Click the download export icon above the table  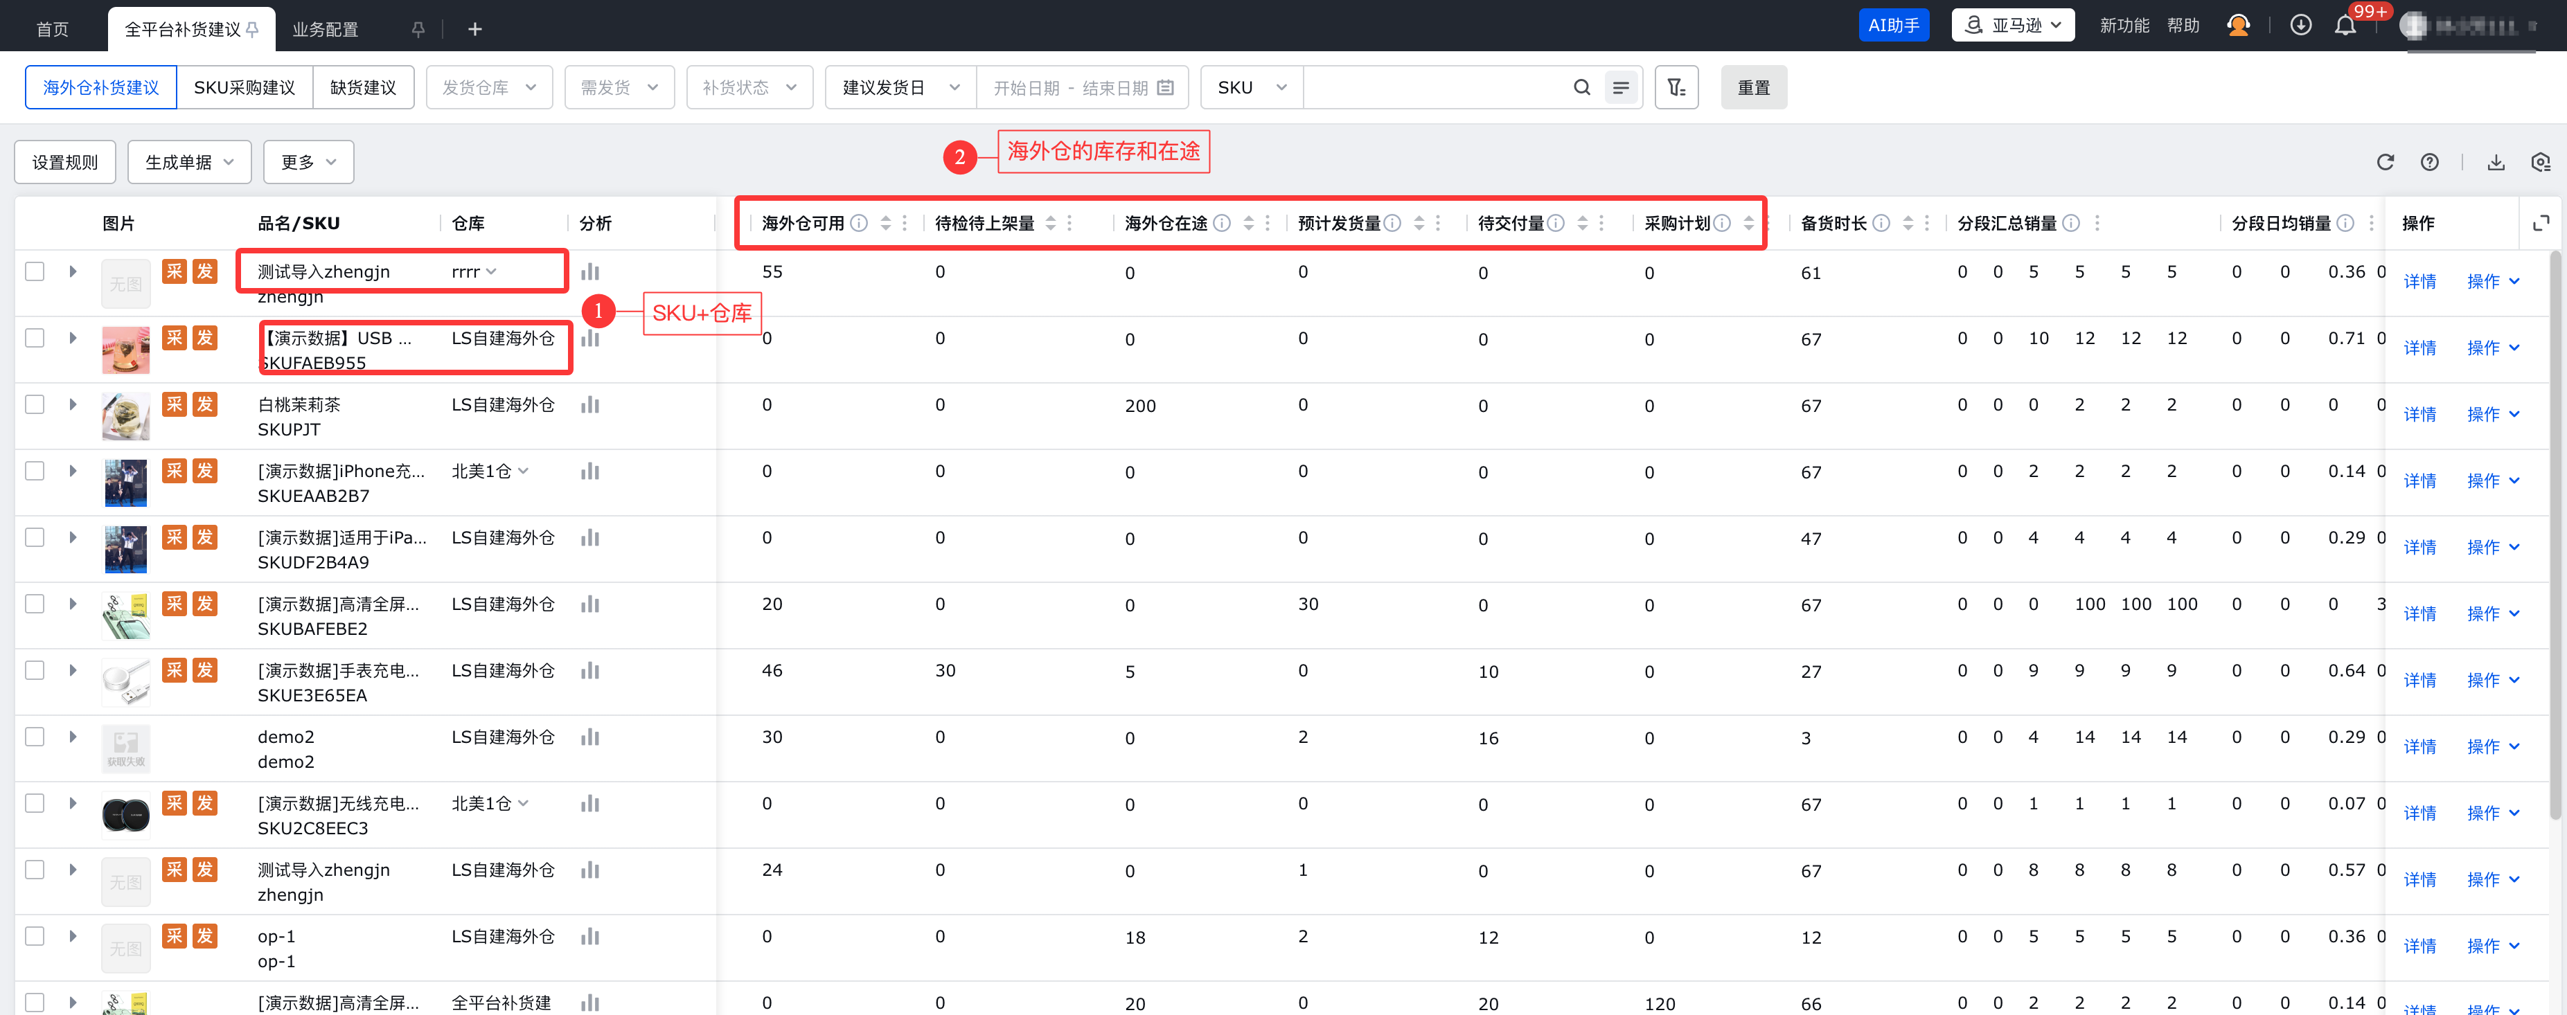pos(2495,163)
